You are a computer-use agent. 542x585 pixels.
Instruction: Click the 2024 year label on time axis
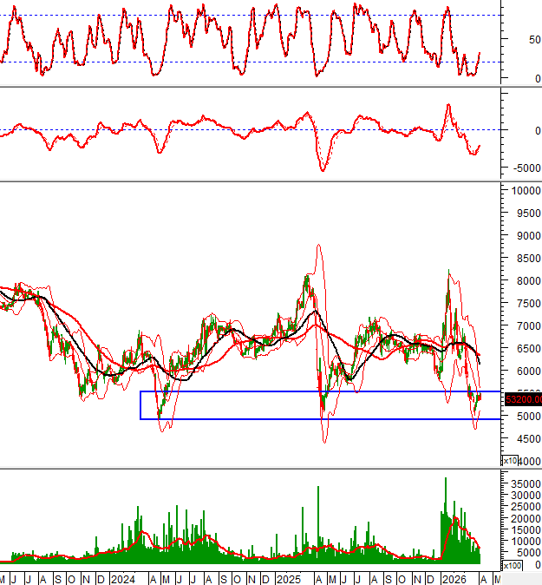pos(122,578)
